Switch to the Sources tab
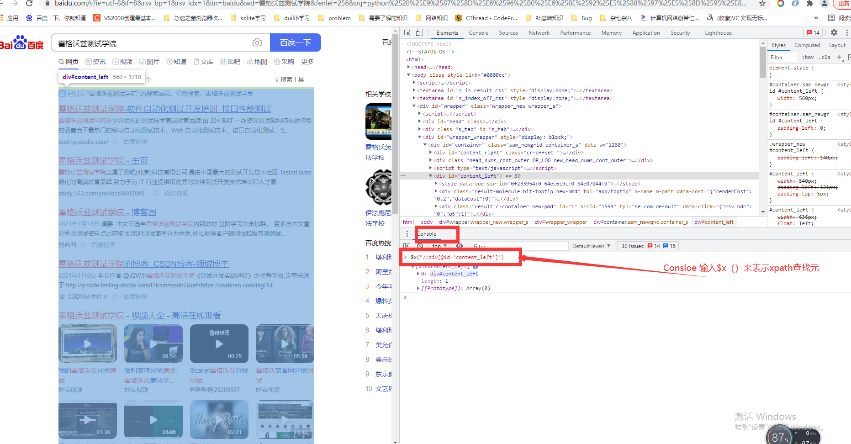 tap(508, 33)
